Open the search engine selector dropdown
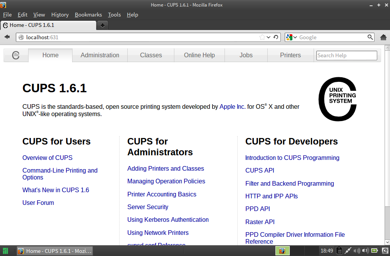390x256 pixels. click(x=292, y=37)
